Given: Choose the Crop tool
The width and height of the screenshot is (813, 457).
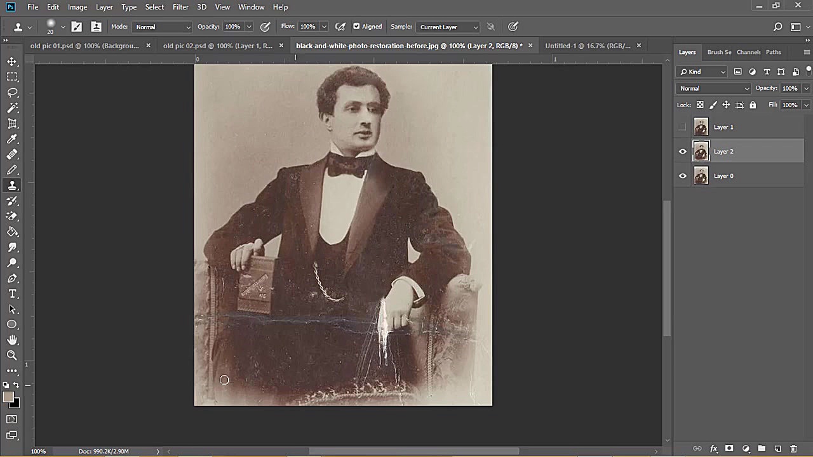Looking at the screenshot, I should point(12,124).
